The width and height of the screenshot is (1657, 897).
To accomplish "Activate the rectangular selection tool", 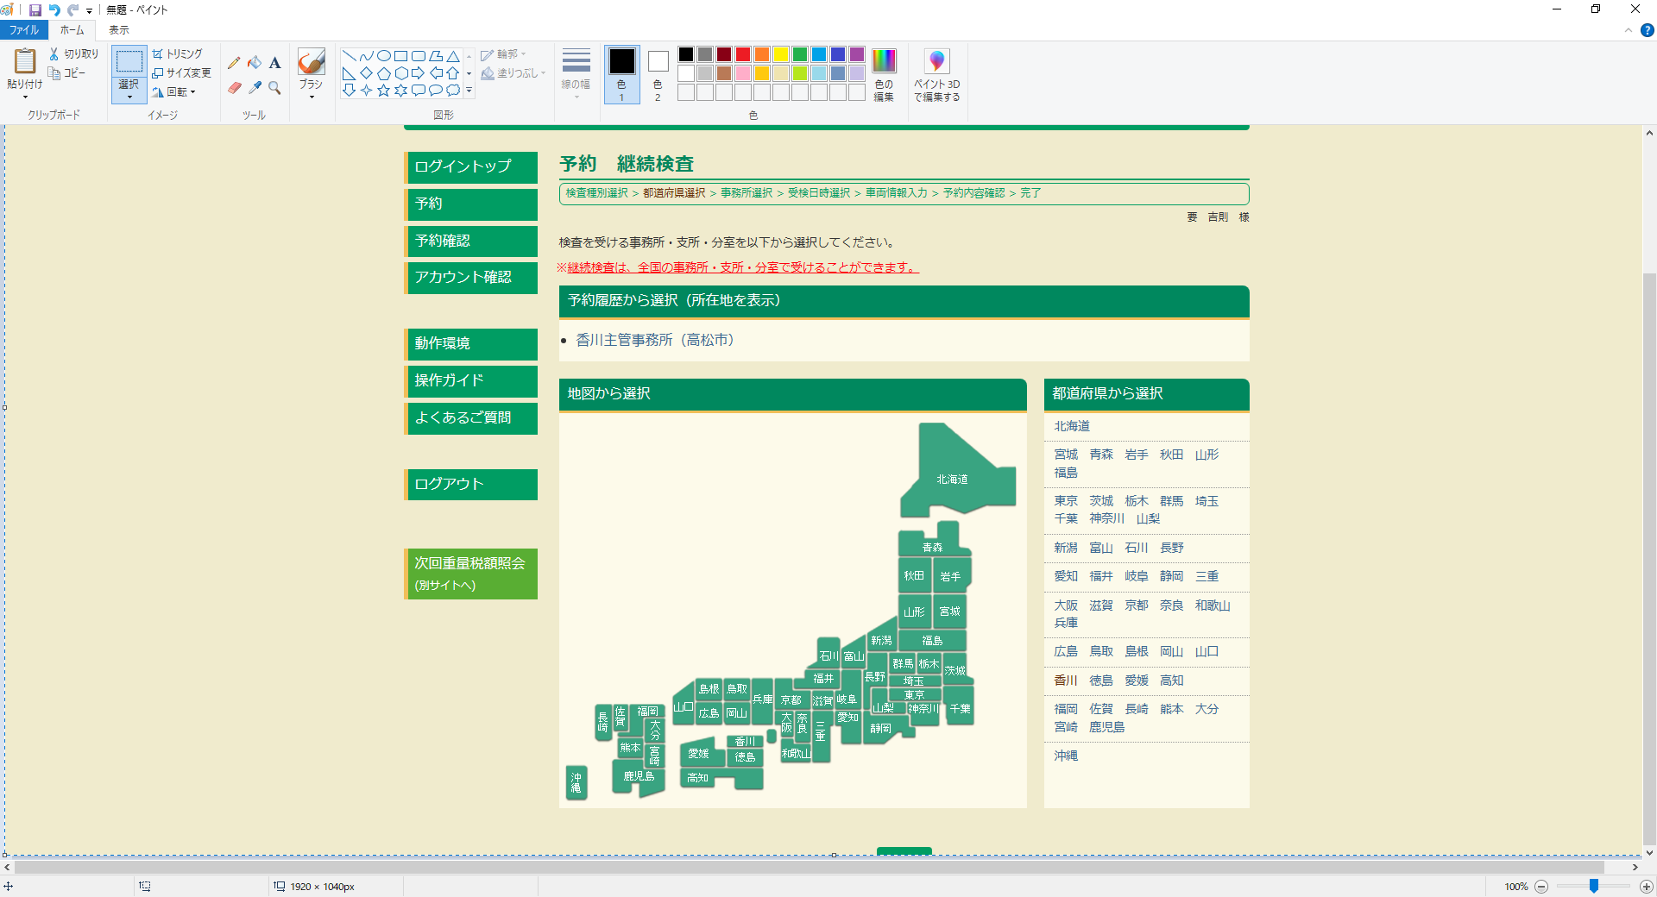I will [129, 62].
